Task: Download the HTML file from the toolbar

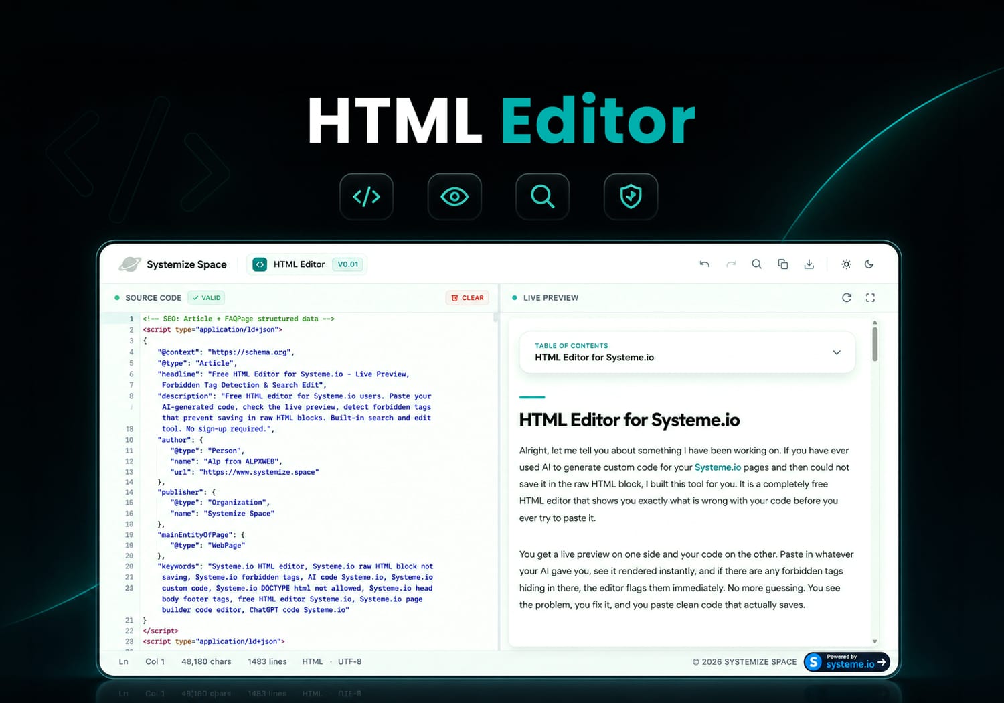Action: pyautogui.click(x=809, y=264)
